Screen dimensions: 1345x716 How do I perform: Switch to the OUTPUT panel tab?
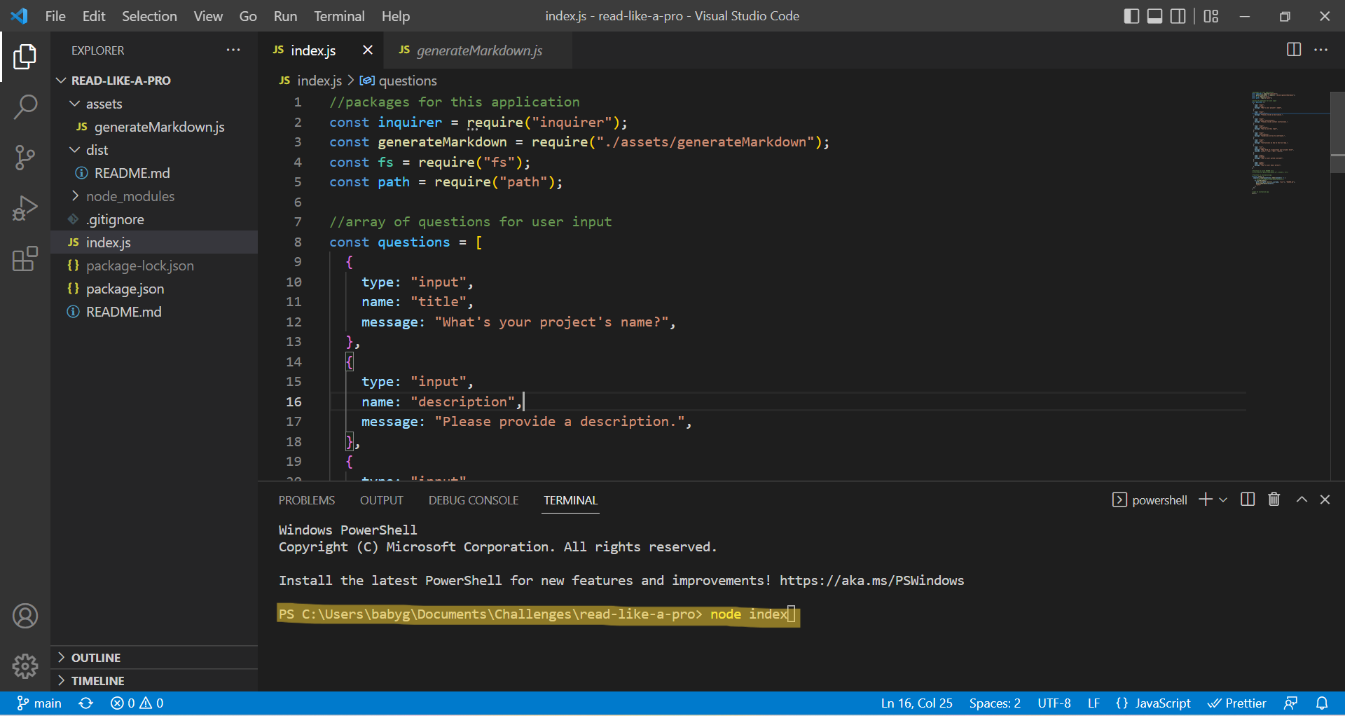[382, 500]
